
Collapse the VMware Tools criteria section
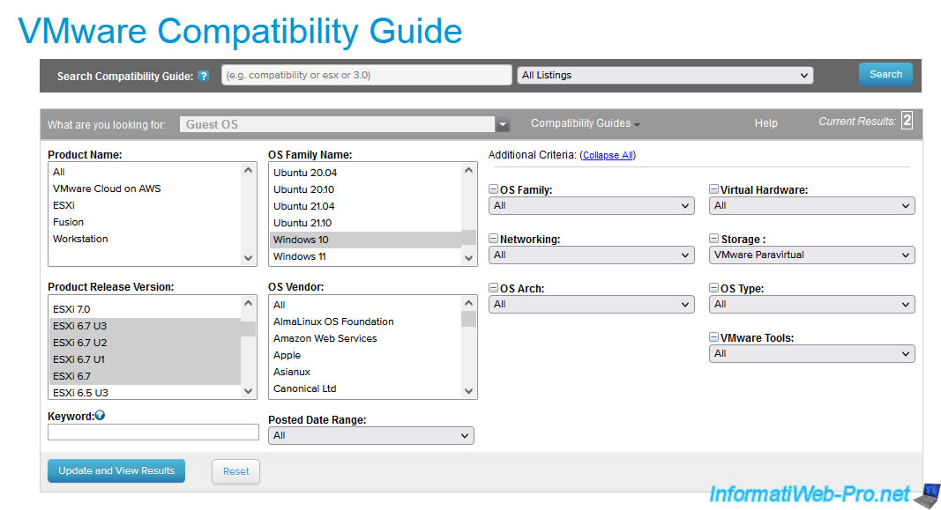713,337
